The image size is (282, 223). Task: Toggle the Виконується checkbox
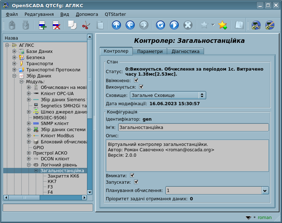pyautogui.click(x=141, y=87)
